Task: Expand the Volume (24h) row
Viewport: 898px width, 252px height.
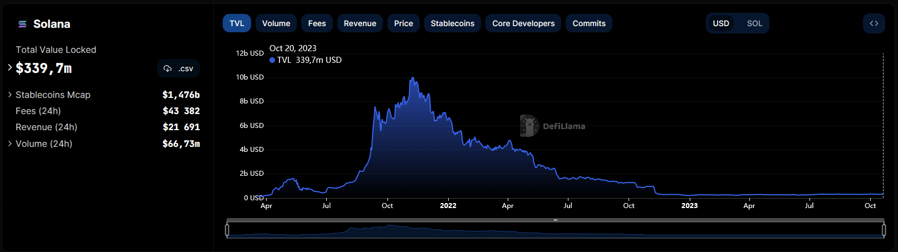Action: [x=10, y=144]
